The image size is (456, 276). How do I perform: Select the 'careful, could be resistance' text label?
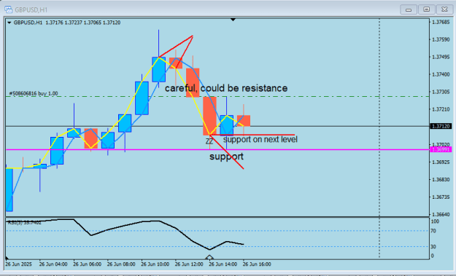tap(226, 88)
